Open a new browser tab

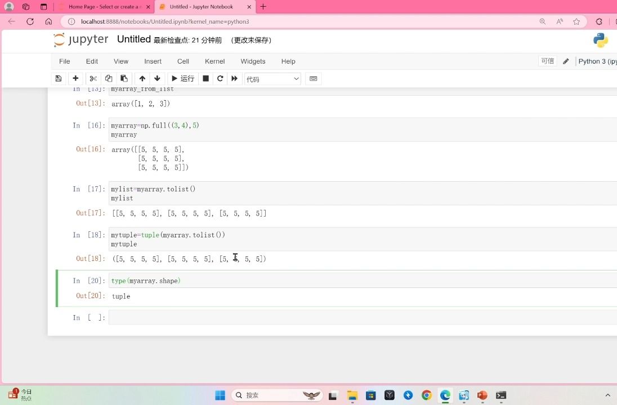coord(263,7)
